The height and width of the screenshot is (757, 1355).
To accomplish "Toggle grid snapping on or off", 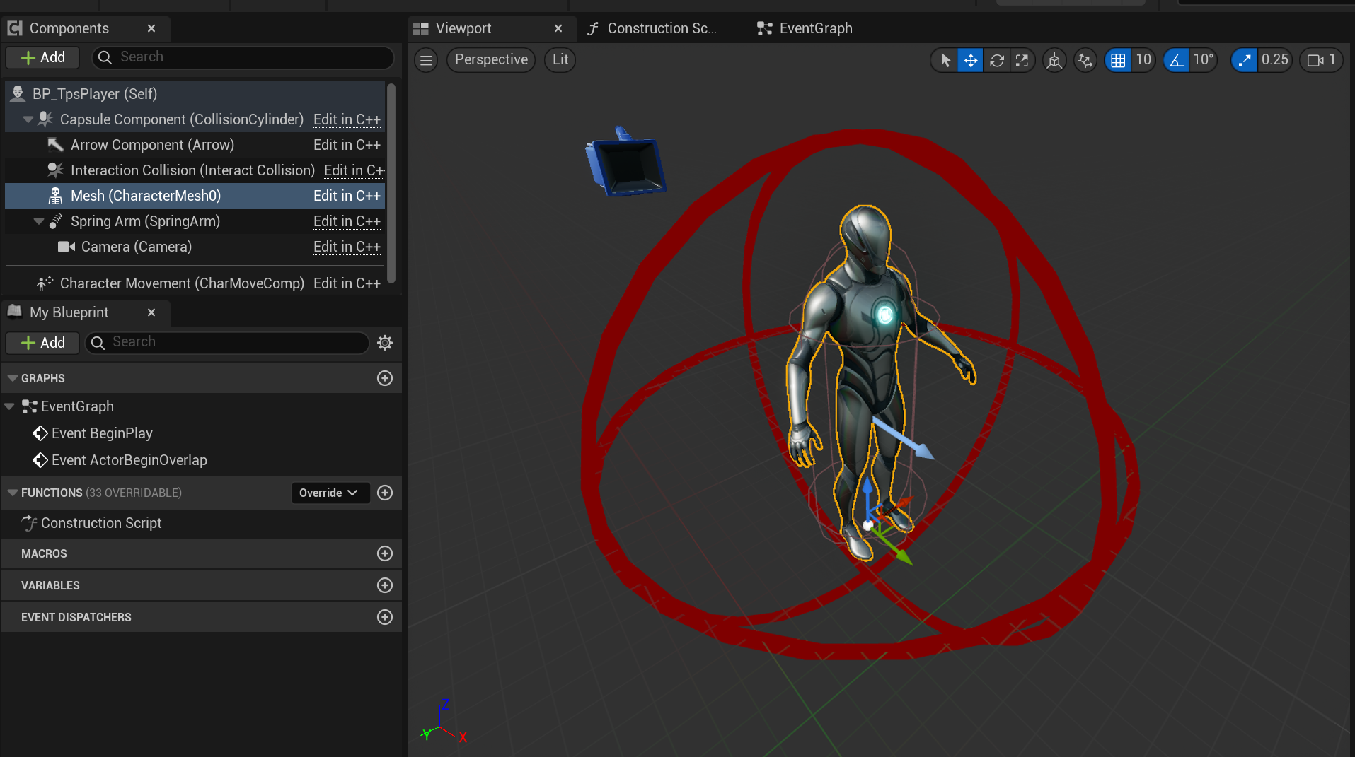I will click(1118, 60).
